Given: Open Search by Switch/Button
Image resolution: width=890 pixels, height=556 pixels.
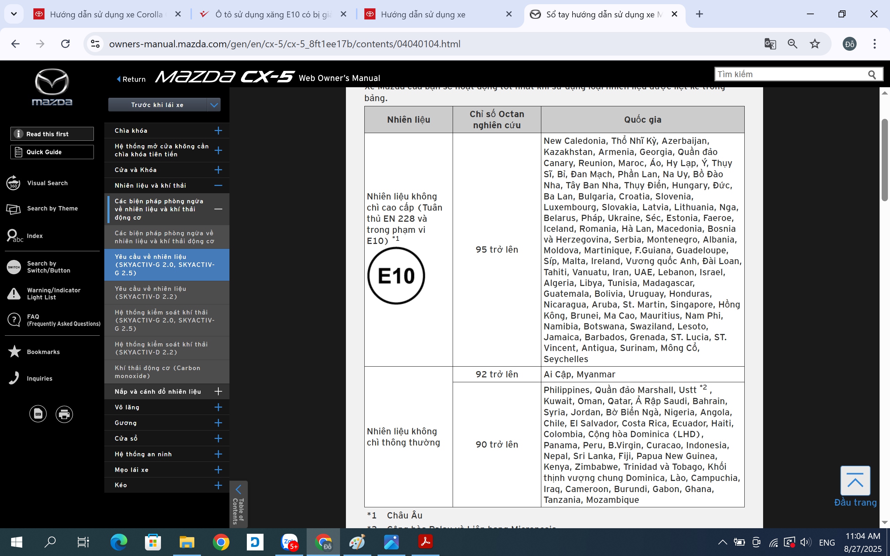Looking at the screenshot, I should tap(39, 267).
